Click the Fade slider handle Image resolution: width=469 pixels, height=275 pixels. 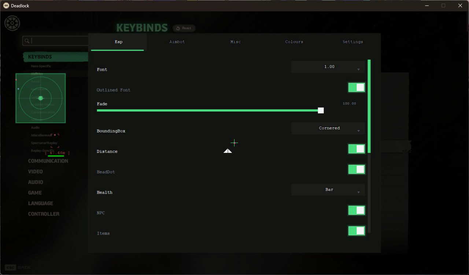coord(321,110)
